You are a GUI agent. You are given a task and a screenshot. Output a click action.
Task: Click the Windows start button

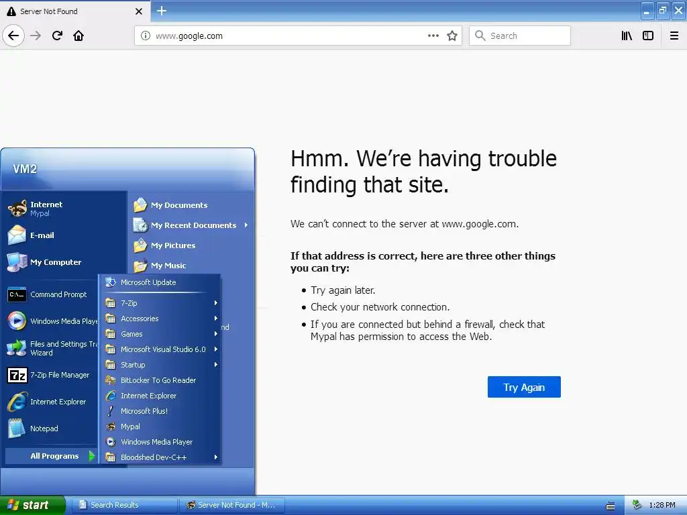pos(32,505)
